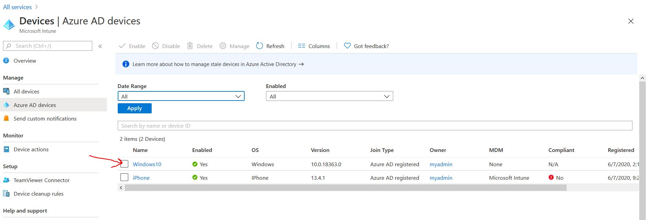Click the Delete trash icon
This screenshot has height=220, width=646.
tap(190, 46)
